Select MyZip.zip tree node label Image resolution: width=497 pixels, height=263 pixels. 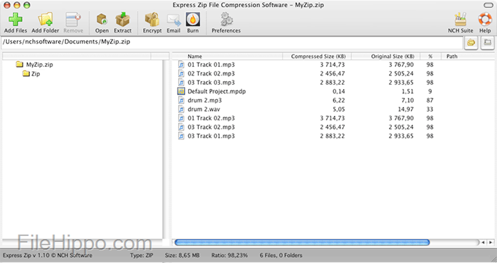click(39, 65)
